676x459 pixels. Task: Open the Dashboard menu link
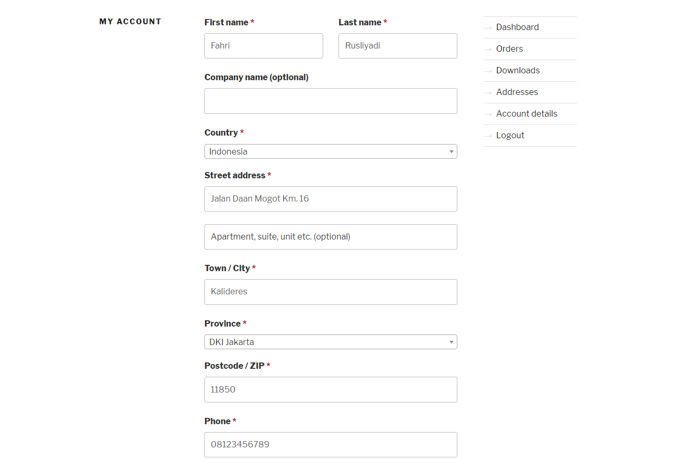coord(517,27)
